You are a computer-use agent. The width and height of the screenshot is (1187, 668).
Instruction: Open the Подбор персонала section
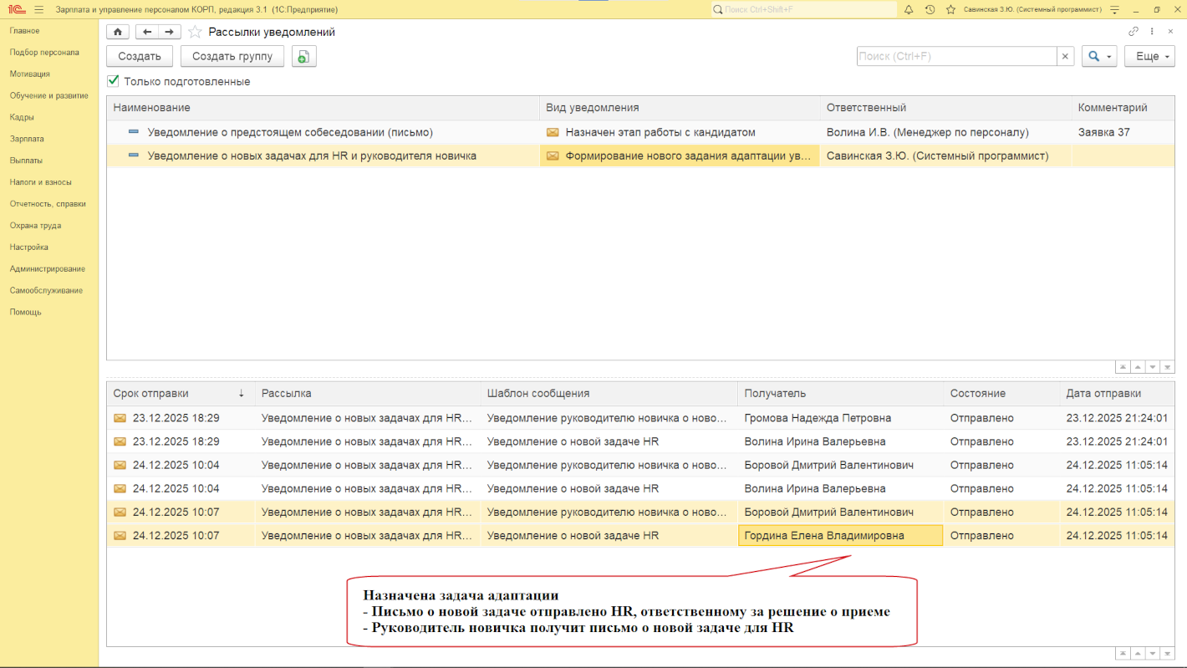tap(44, 52)
